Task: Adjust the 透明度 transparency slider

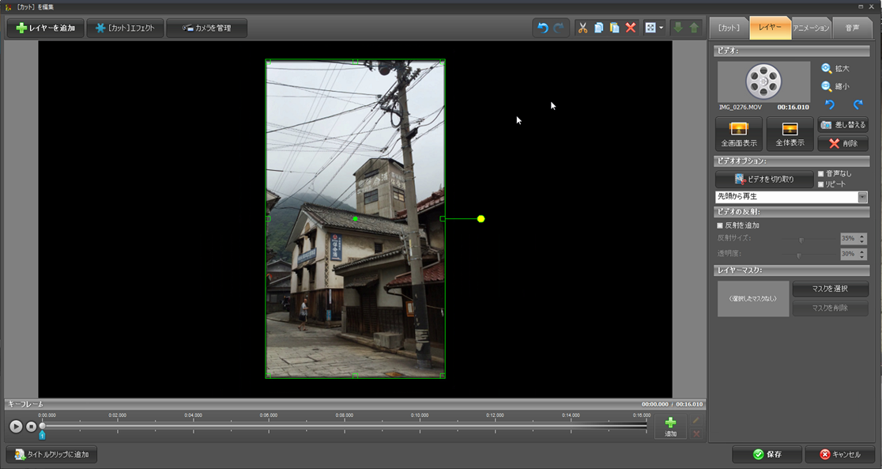Action: click(801, 255)
